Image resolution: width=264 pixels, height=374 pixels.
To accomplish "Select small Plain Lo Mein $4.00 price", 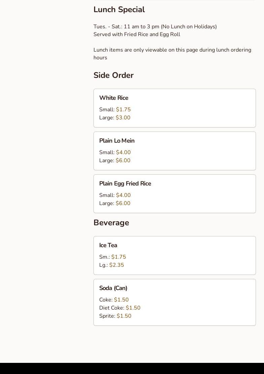I will [123, 152].
